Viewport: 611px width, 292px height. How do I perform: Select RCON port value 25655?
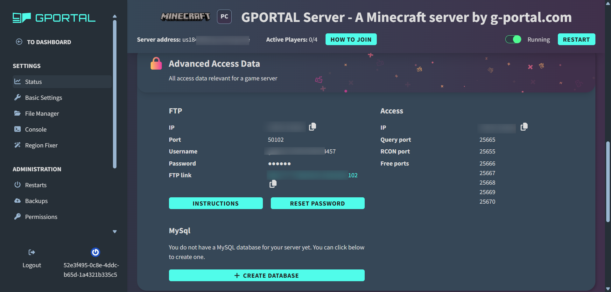pos(487,151)
